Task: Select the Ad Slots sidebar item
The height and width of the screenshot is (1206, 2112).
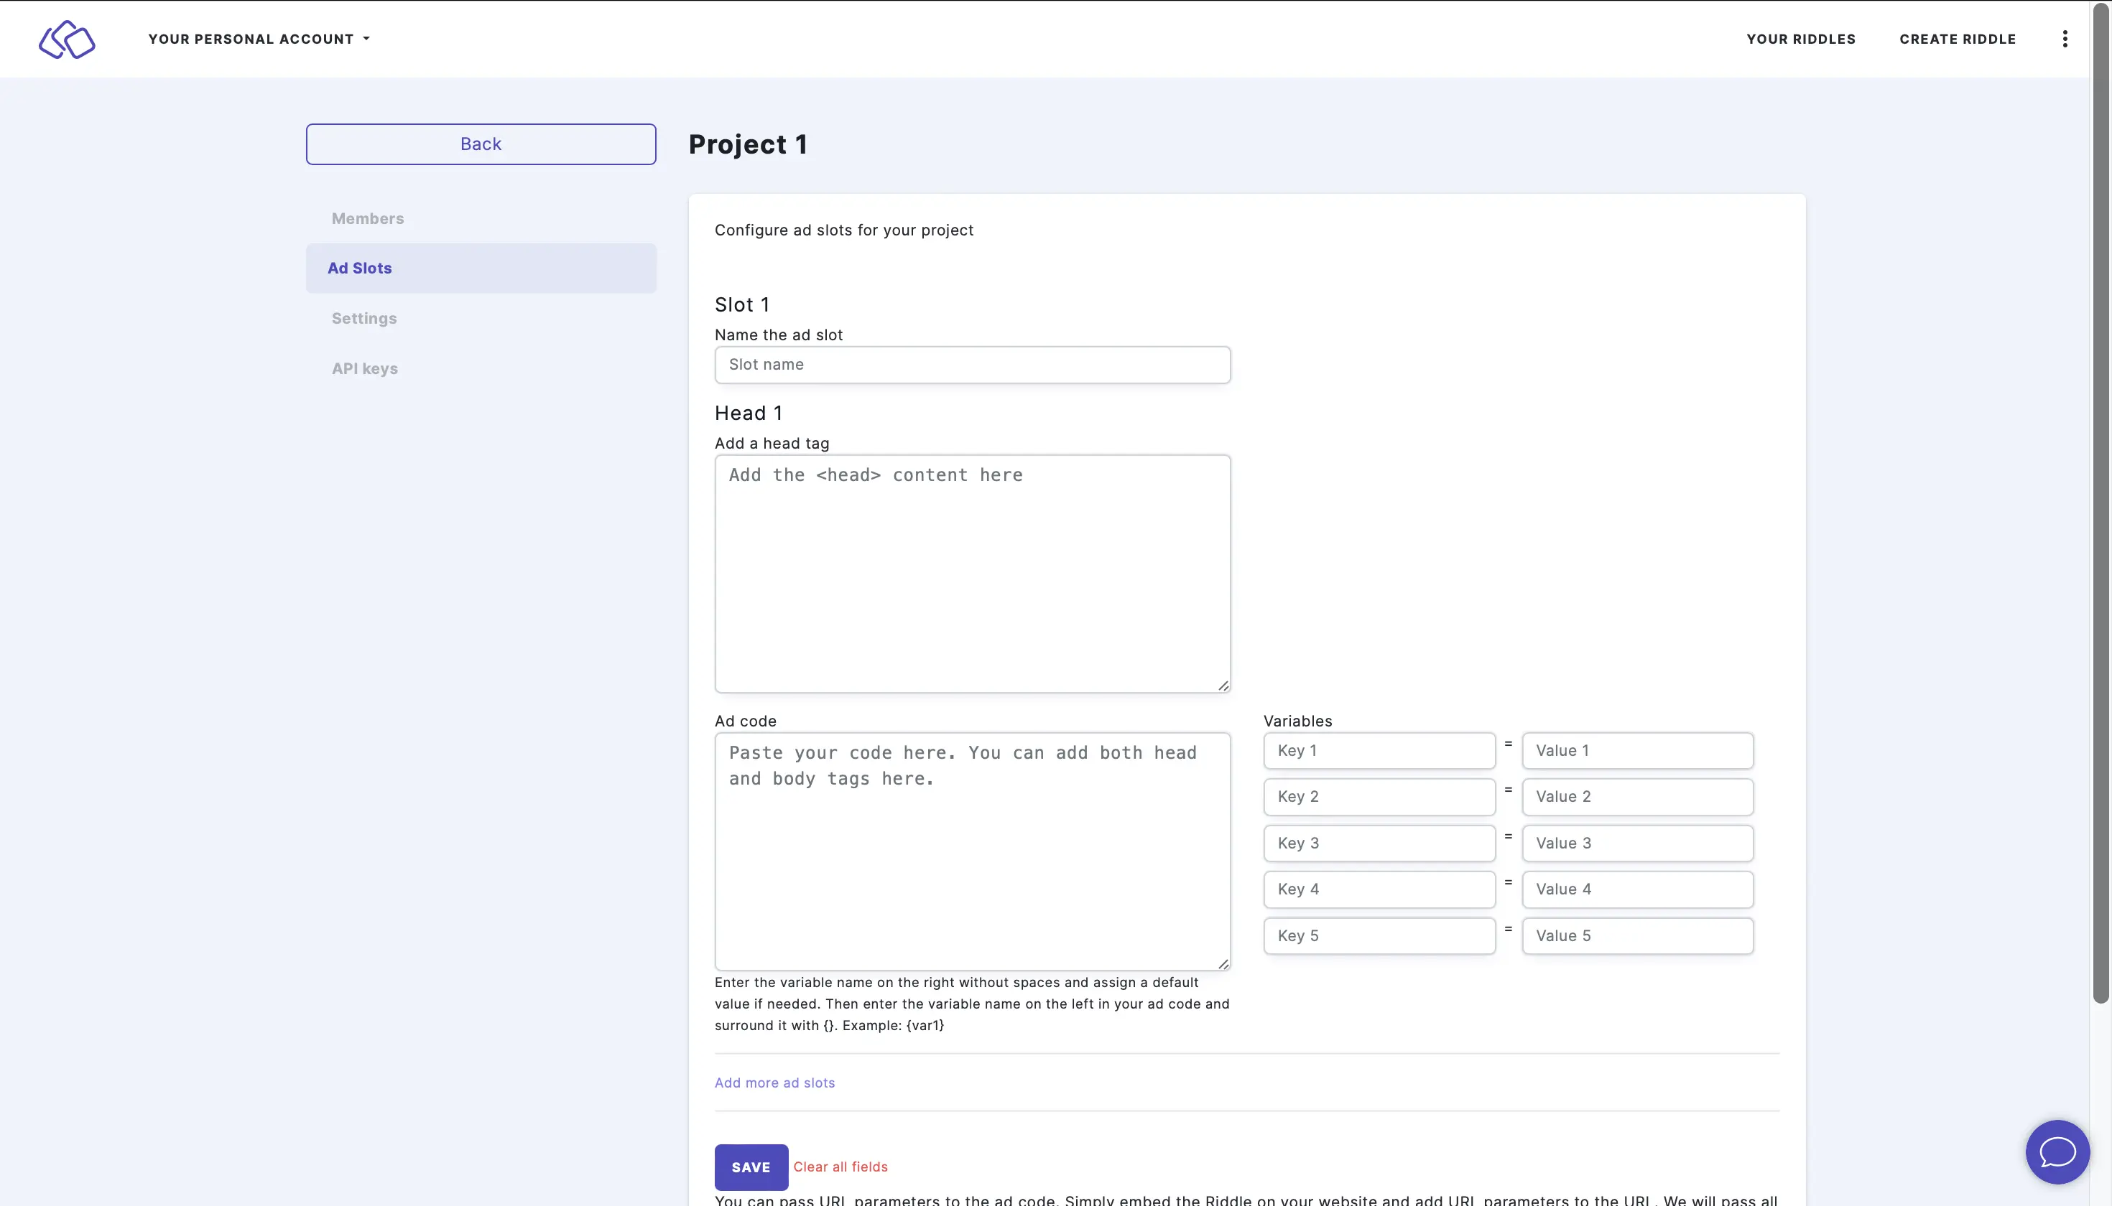Action: [481, 268]
